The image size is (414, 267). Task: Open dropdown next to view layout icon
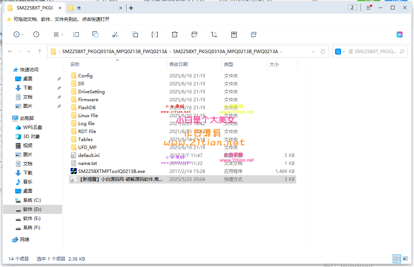(x=62, y=35)
